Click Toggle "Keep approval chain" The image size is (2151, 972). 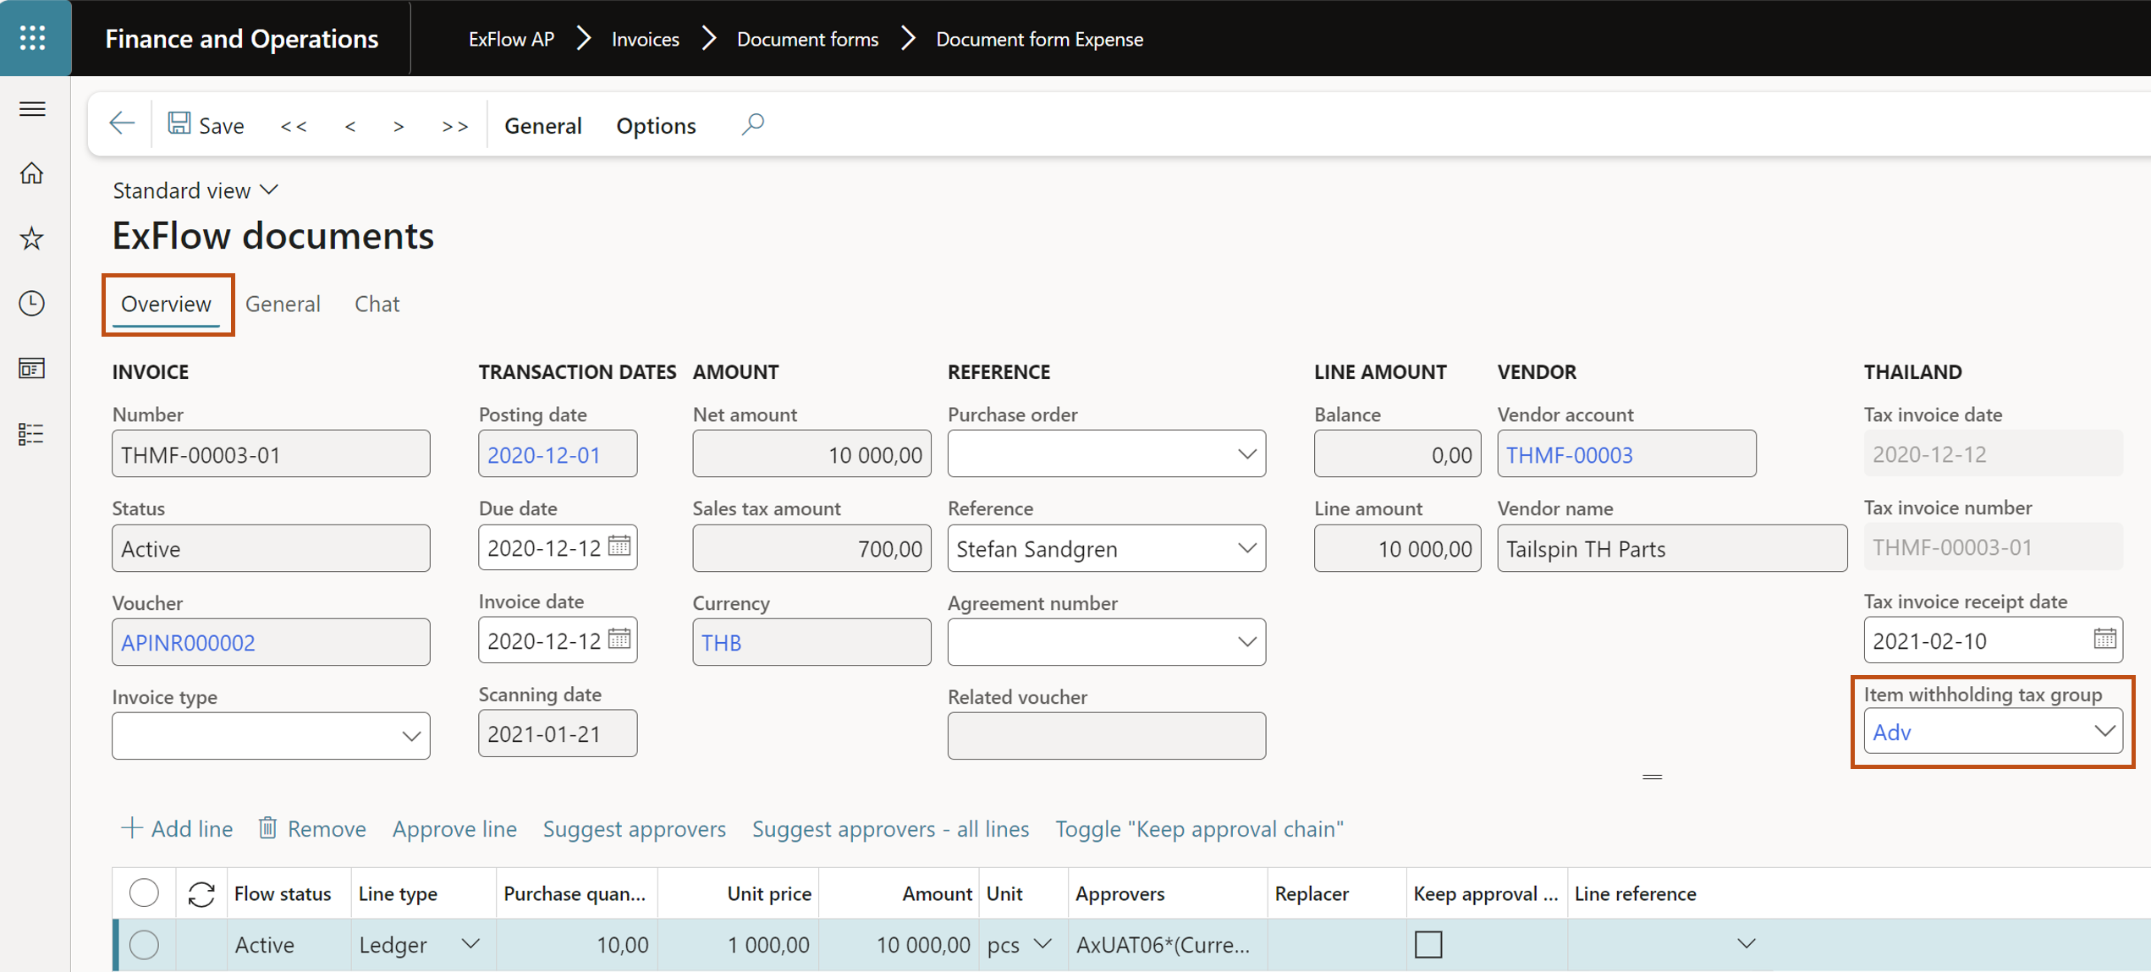click(x=1199, y=829)
